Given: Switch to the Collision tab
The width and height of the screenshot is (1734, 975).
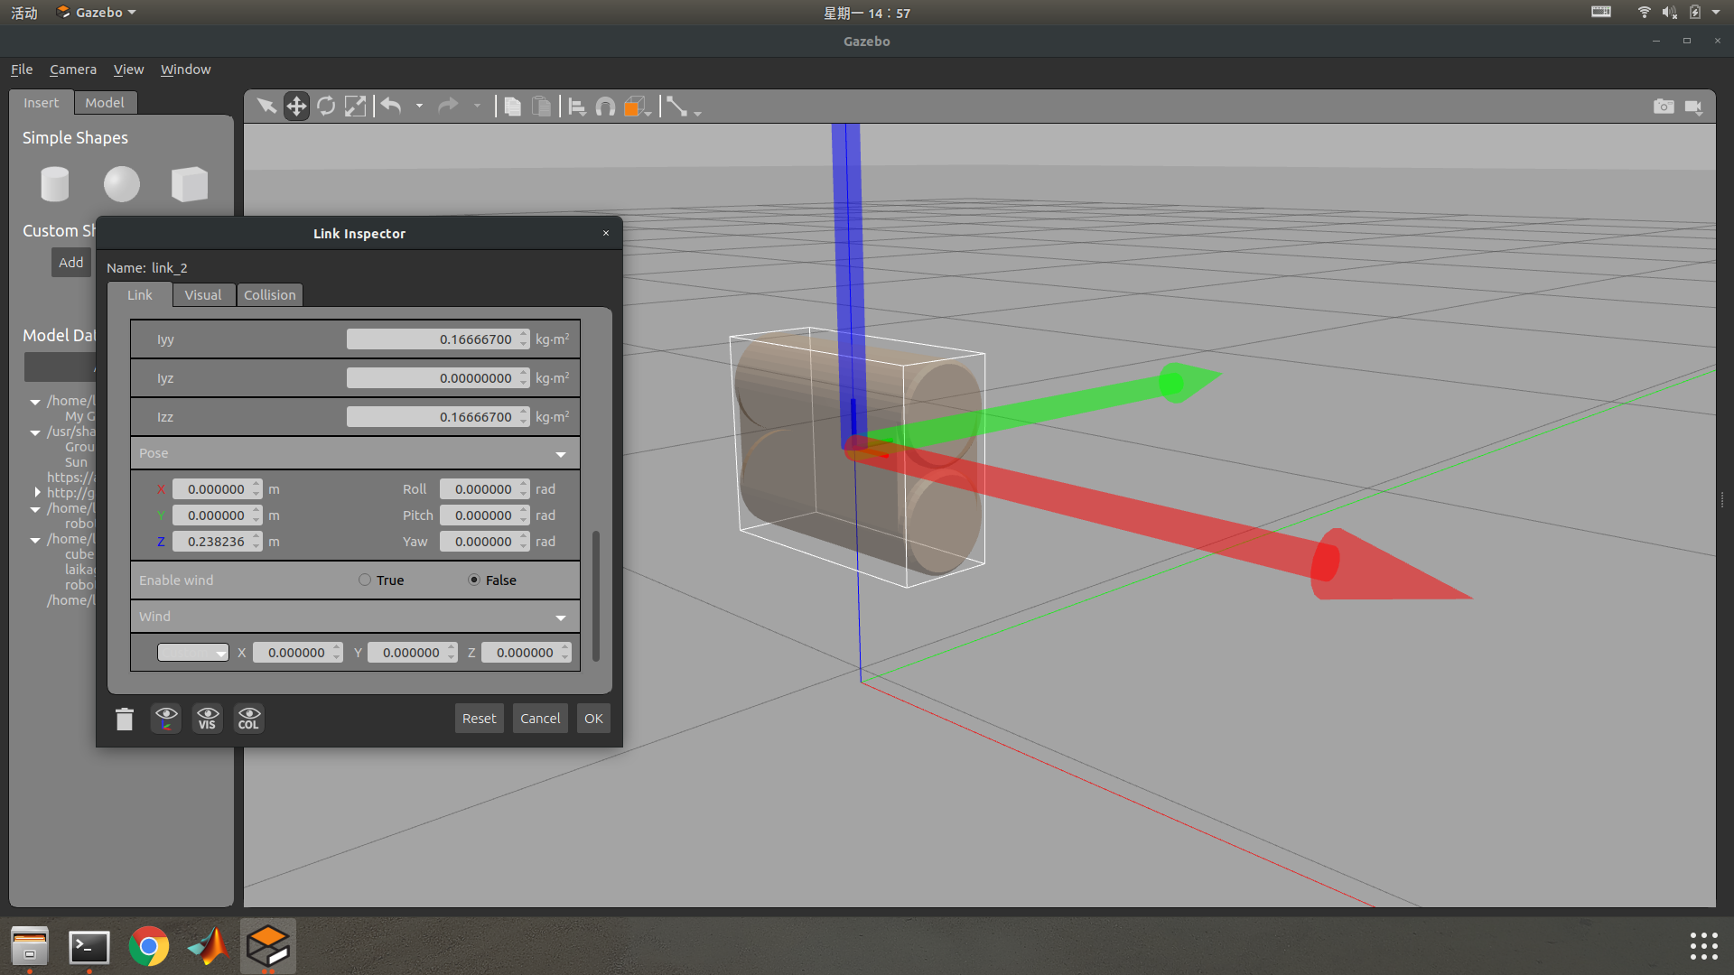Looking at the screenshot, I should [269, 295].
